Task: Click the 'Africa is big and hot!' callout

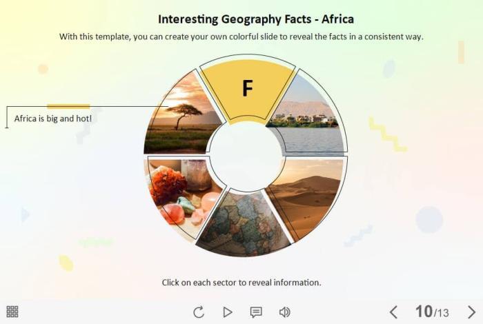Action: [x=53, y=119]
